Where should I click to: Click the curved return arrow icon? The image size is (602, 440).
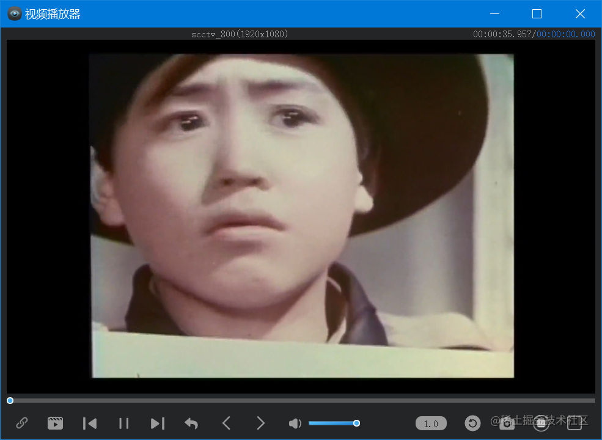(x=191, y=424)
